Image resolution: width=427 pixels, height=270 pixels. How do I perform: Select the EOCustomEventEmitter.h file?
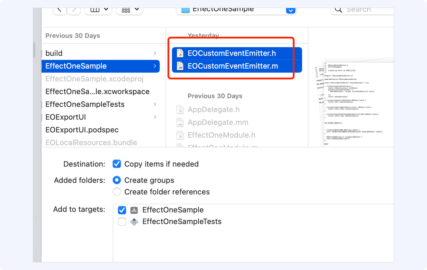[x=237, y=53]
